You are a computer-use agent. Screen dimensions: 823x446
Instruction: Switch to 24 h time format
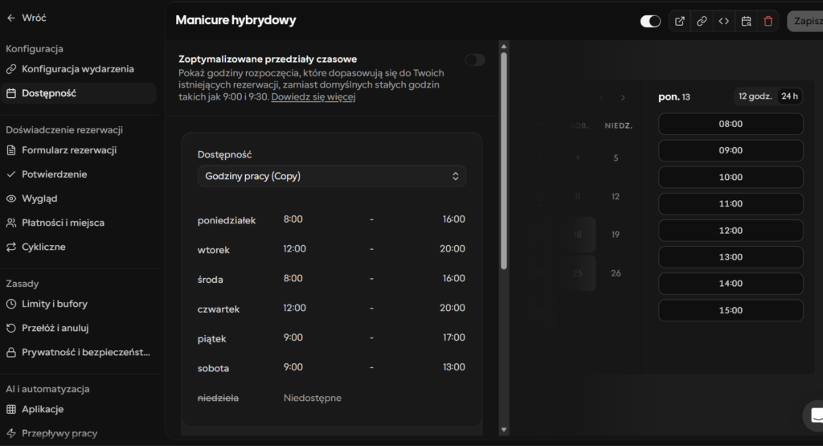click(789, 96)
